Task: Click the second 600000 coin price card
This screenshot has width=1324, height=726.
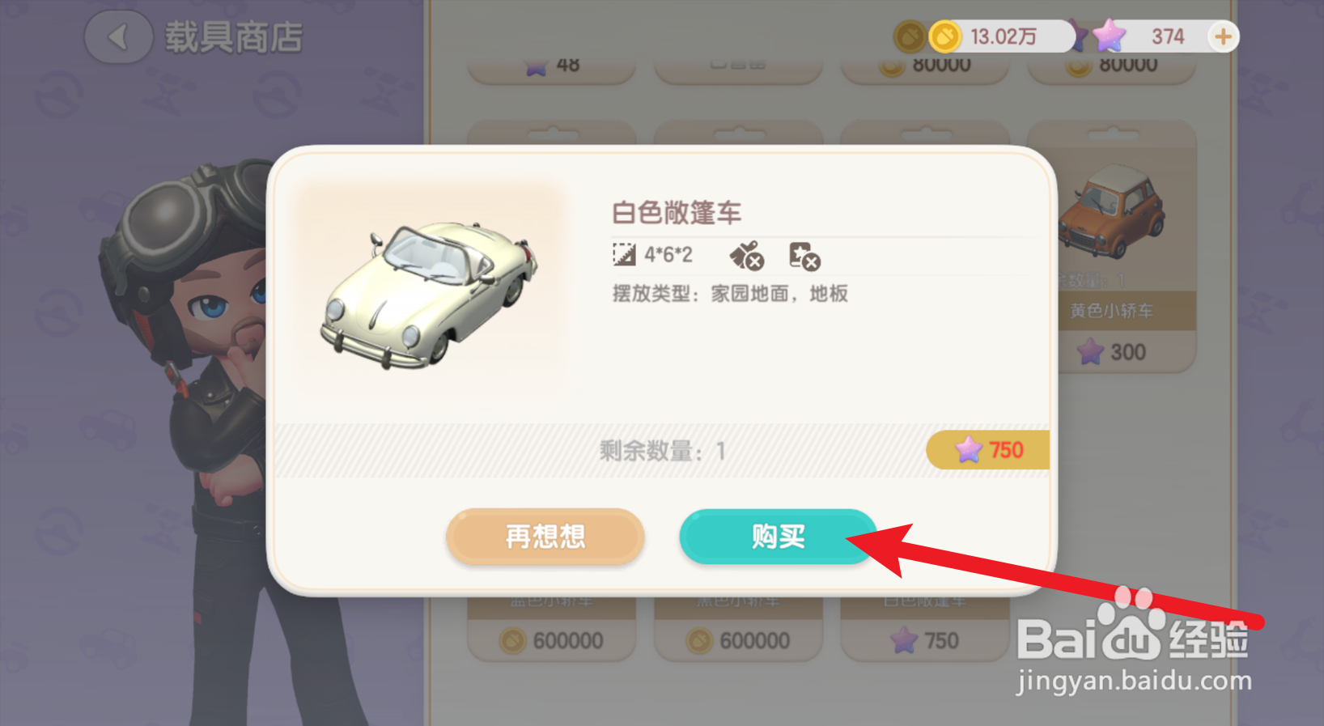Action: pos(738,641)
